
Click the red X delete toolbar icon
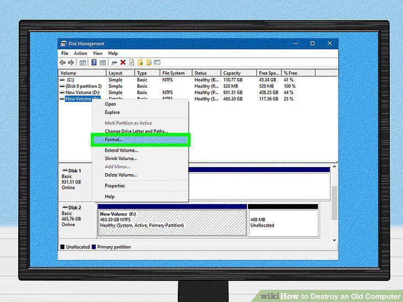click(x=123, y=63)
